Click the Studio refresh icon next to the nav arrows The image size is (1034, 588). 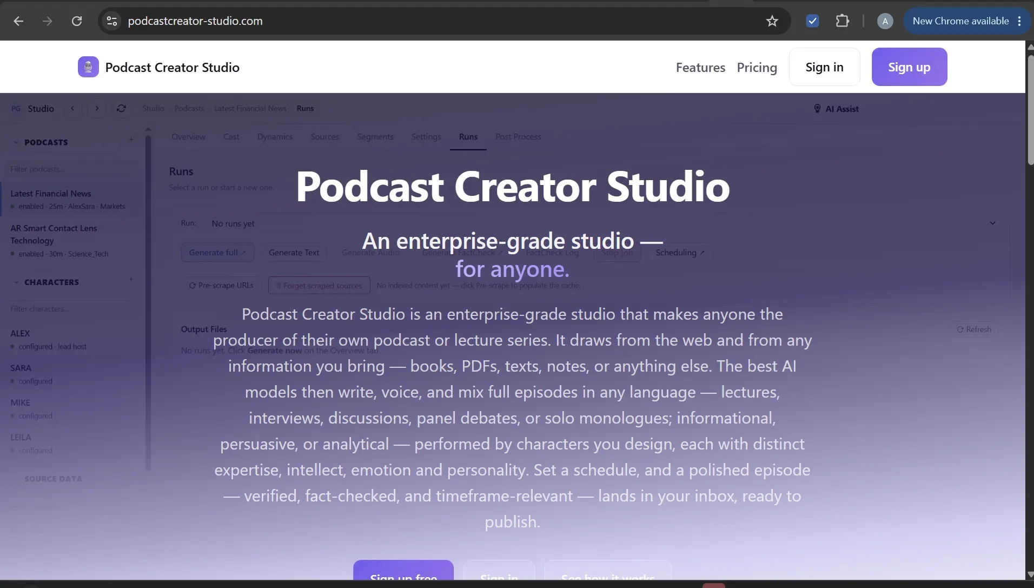(121, 109)
